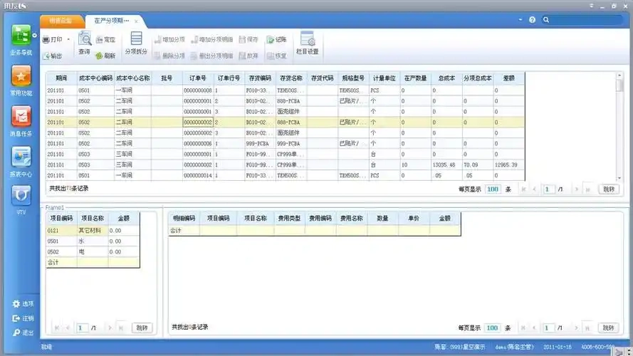Click the 明细编码 column header
This screenshot has height=356, width=633.
pos(184,219)
